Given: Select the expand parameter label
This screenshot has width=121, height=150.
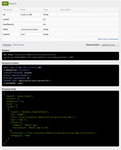Looking at the screenshot, I should coord(6,34).
